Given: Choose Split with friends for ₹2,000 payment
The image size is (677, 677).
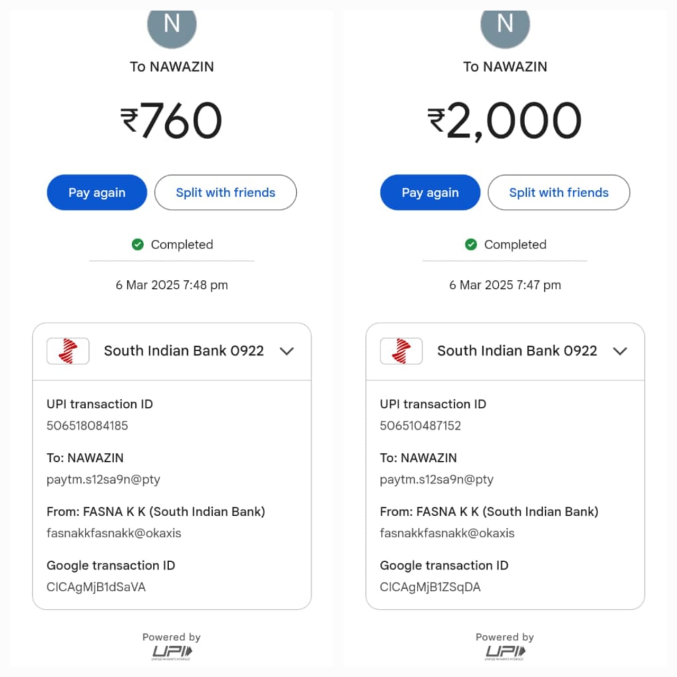Looking at the screenshot, I should tap(559, 193).
